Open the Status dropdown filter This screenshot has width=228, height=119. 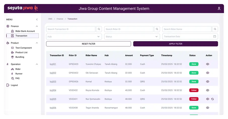coord(132,37)
